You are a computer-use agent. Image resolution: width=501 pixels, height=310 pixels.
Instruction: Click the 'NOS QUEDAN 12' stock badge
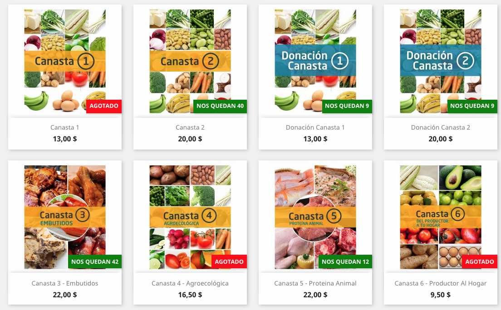[x=345, y=262]
